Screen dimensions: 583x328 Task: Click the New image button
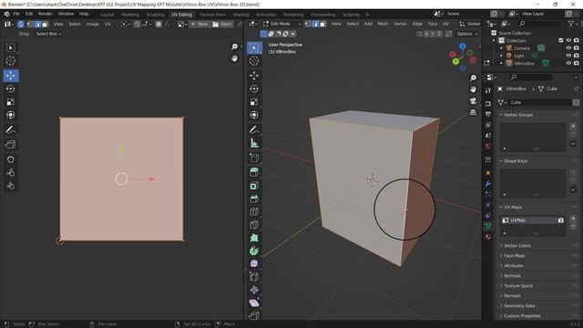click(199, 24)
